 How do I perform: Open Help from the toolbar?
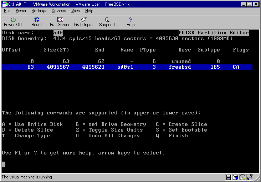[130, 22]
